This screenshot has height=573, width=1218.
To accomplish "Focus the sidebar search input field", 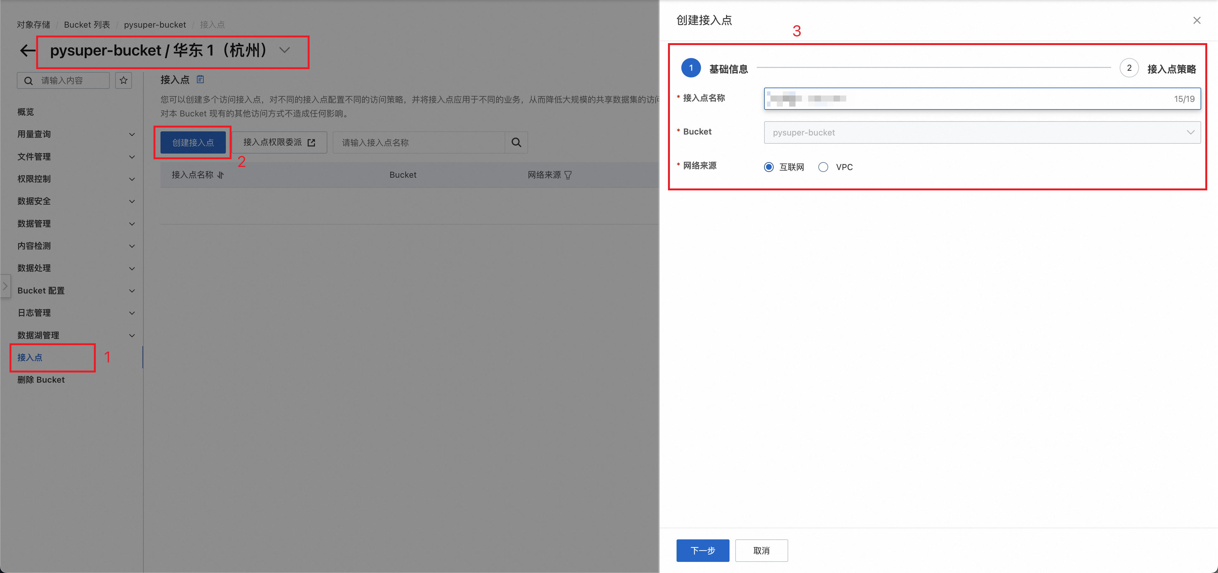I will tap(63, 81).
